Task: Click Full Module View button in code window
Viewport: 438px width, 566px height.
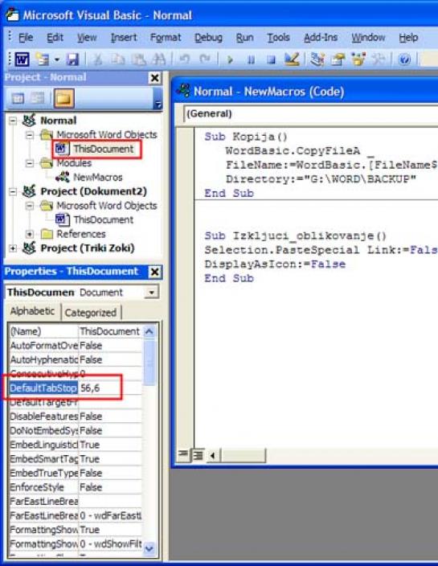Action: tap(198, 455)
